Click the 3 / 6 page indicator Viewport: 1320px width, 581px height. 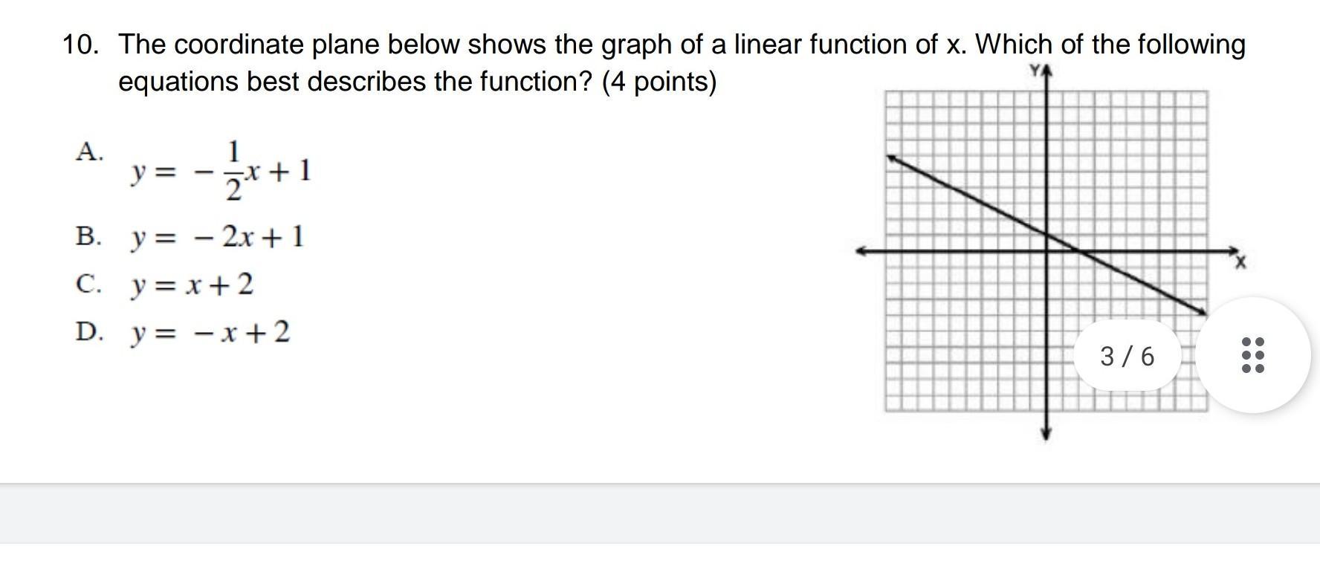(1127, 357)
